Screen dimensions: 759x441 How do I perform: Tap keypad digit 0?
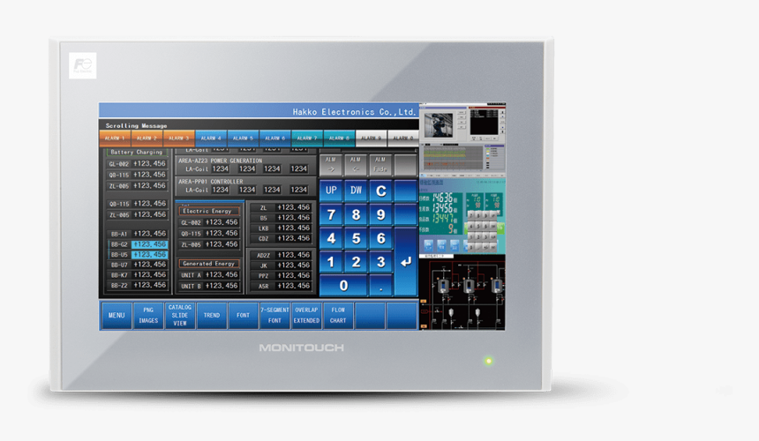click(x=343, y=286)
